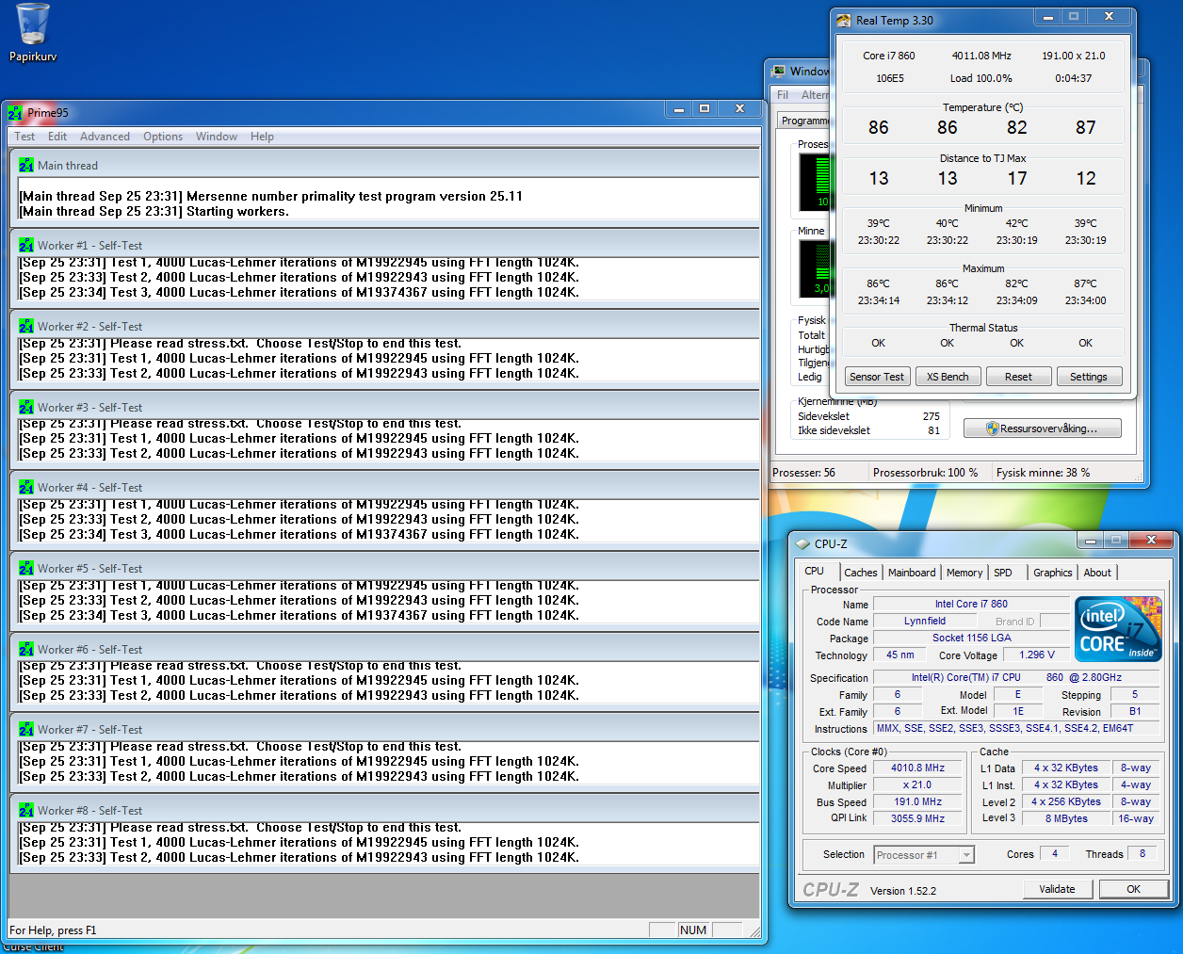Click the Worker #6 Self-Test icon

25,649
